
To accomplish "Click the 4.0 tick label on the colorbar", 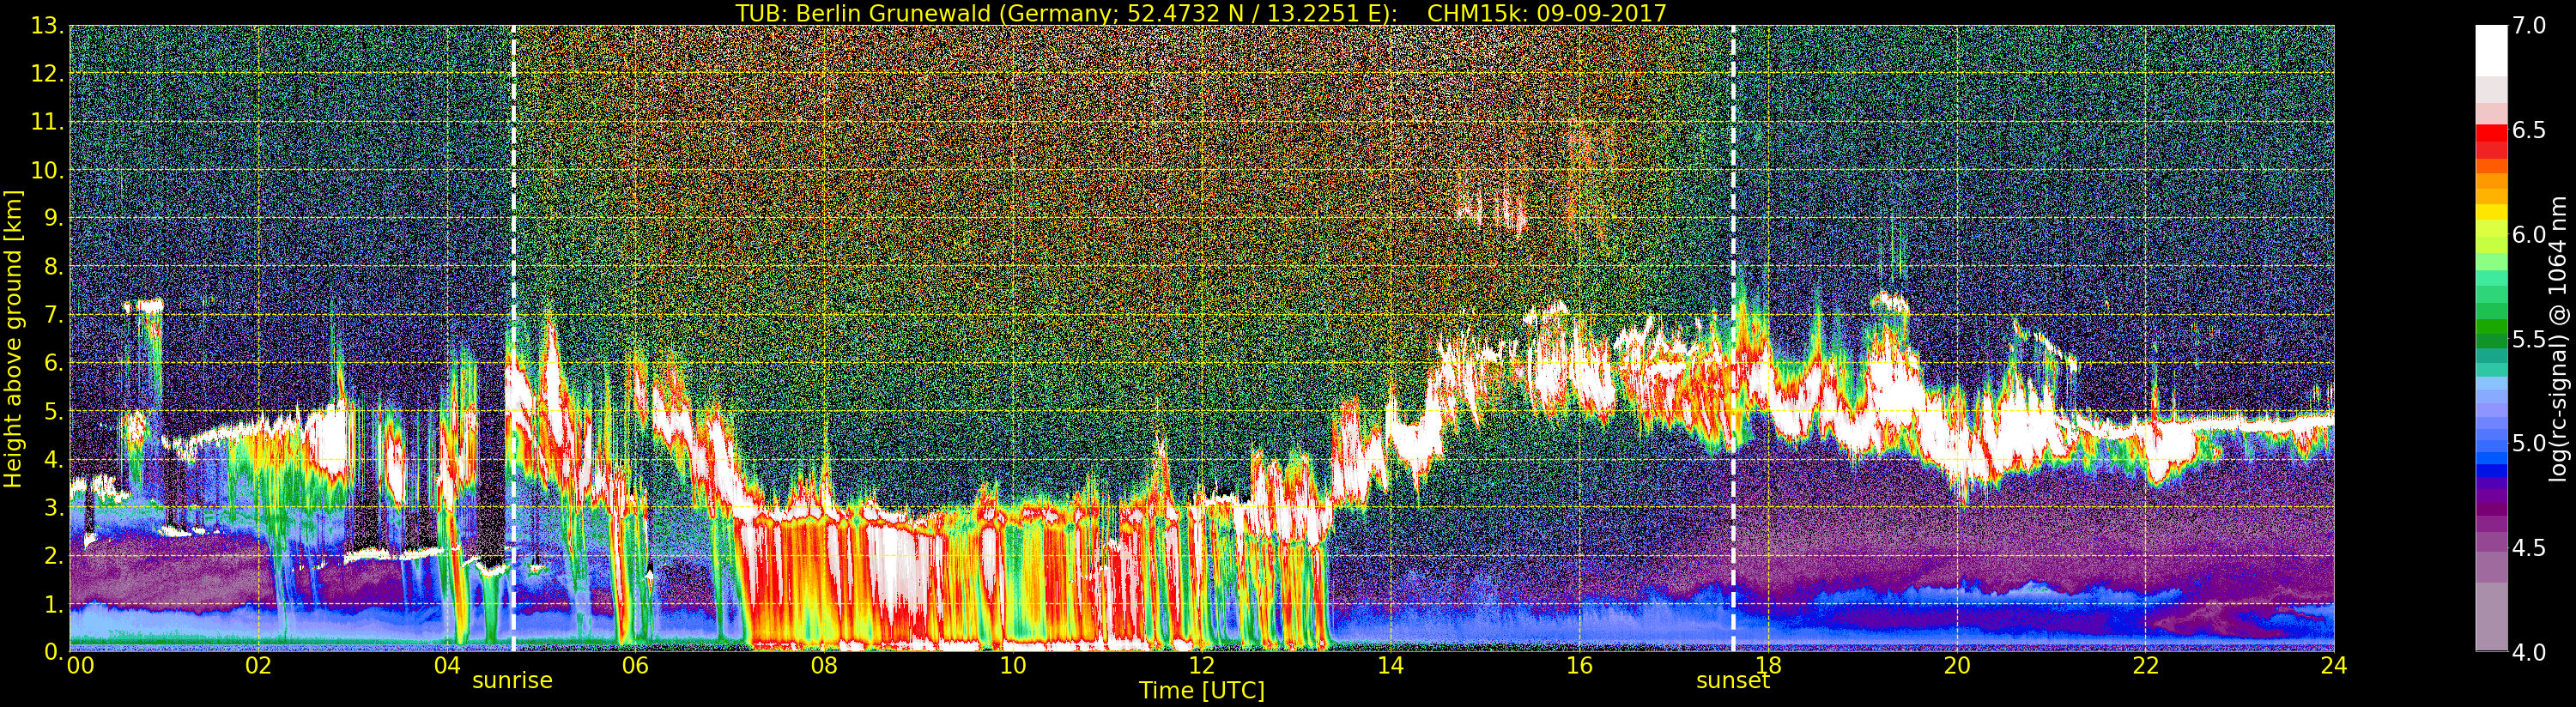I will click(2529, 653).
